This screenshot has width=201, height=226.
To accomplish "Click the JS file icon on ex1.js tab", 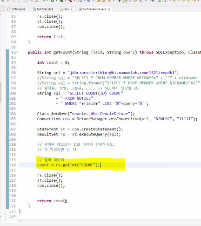I will [61, 9].
